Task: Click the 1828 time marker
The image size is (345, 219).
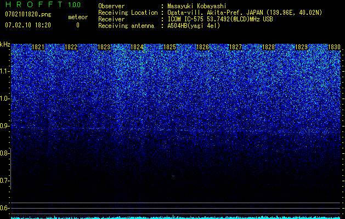Action: 268,47
